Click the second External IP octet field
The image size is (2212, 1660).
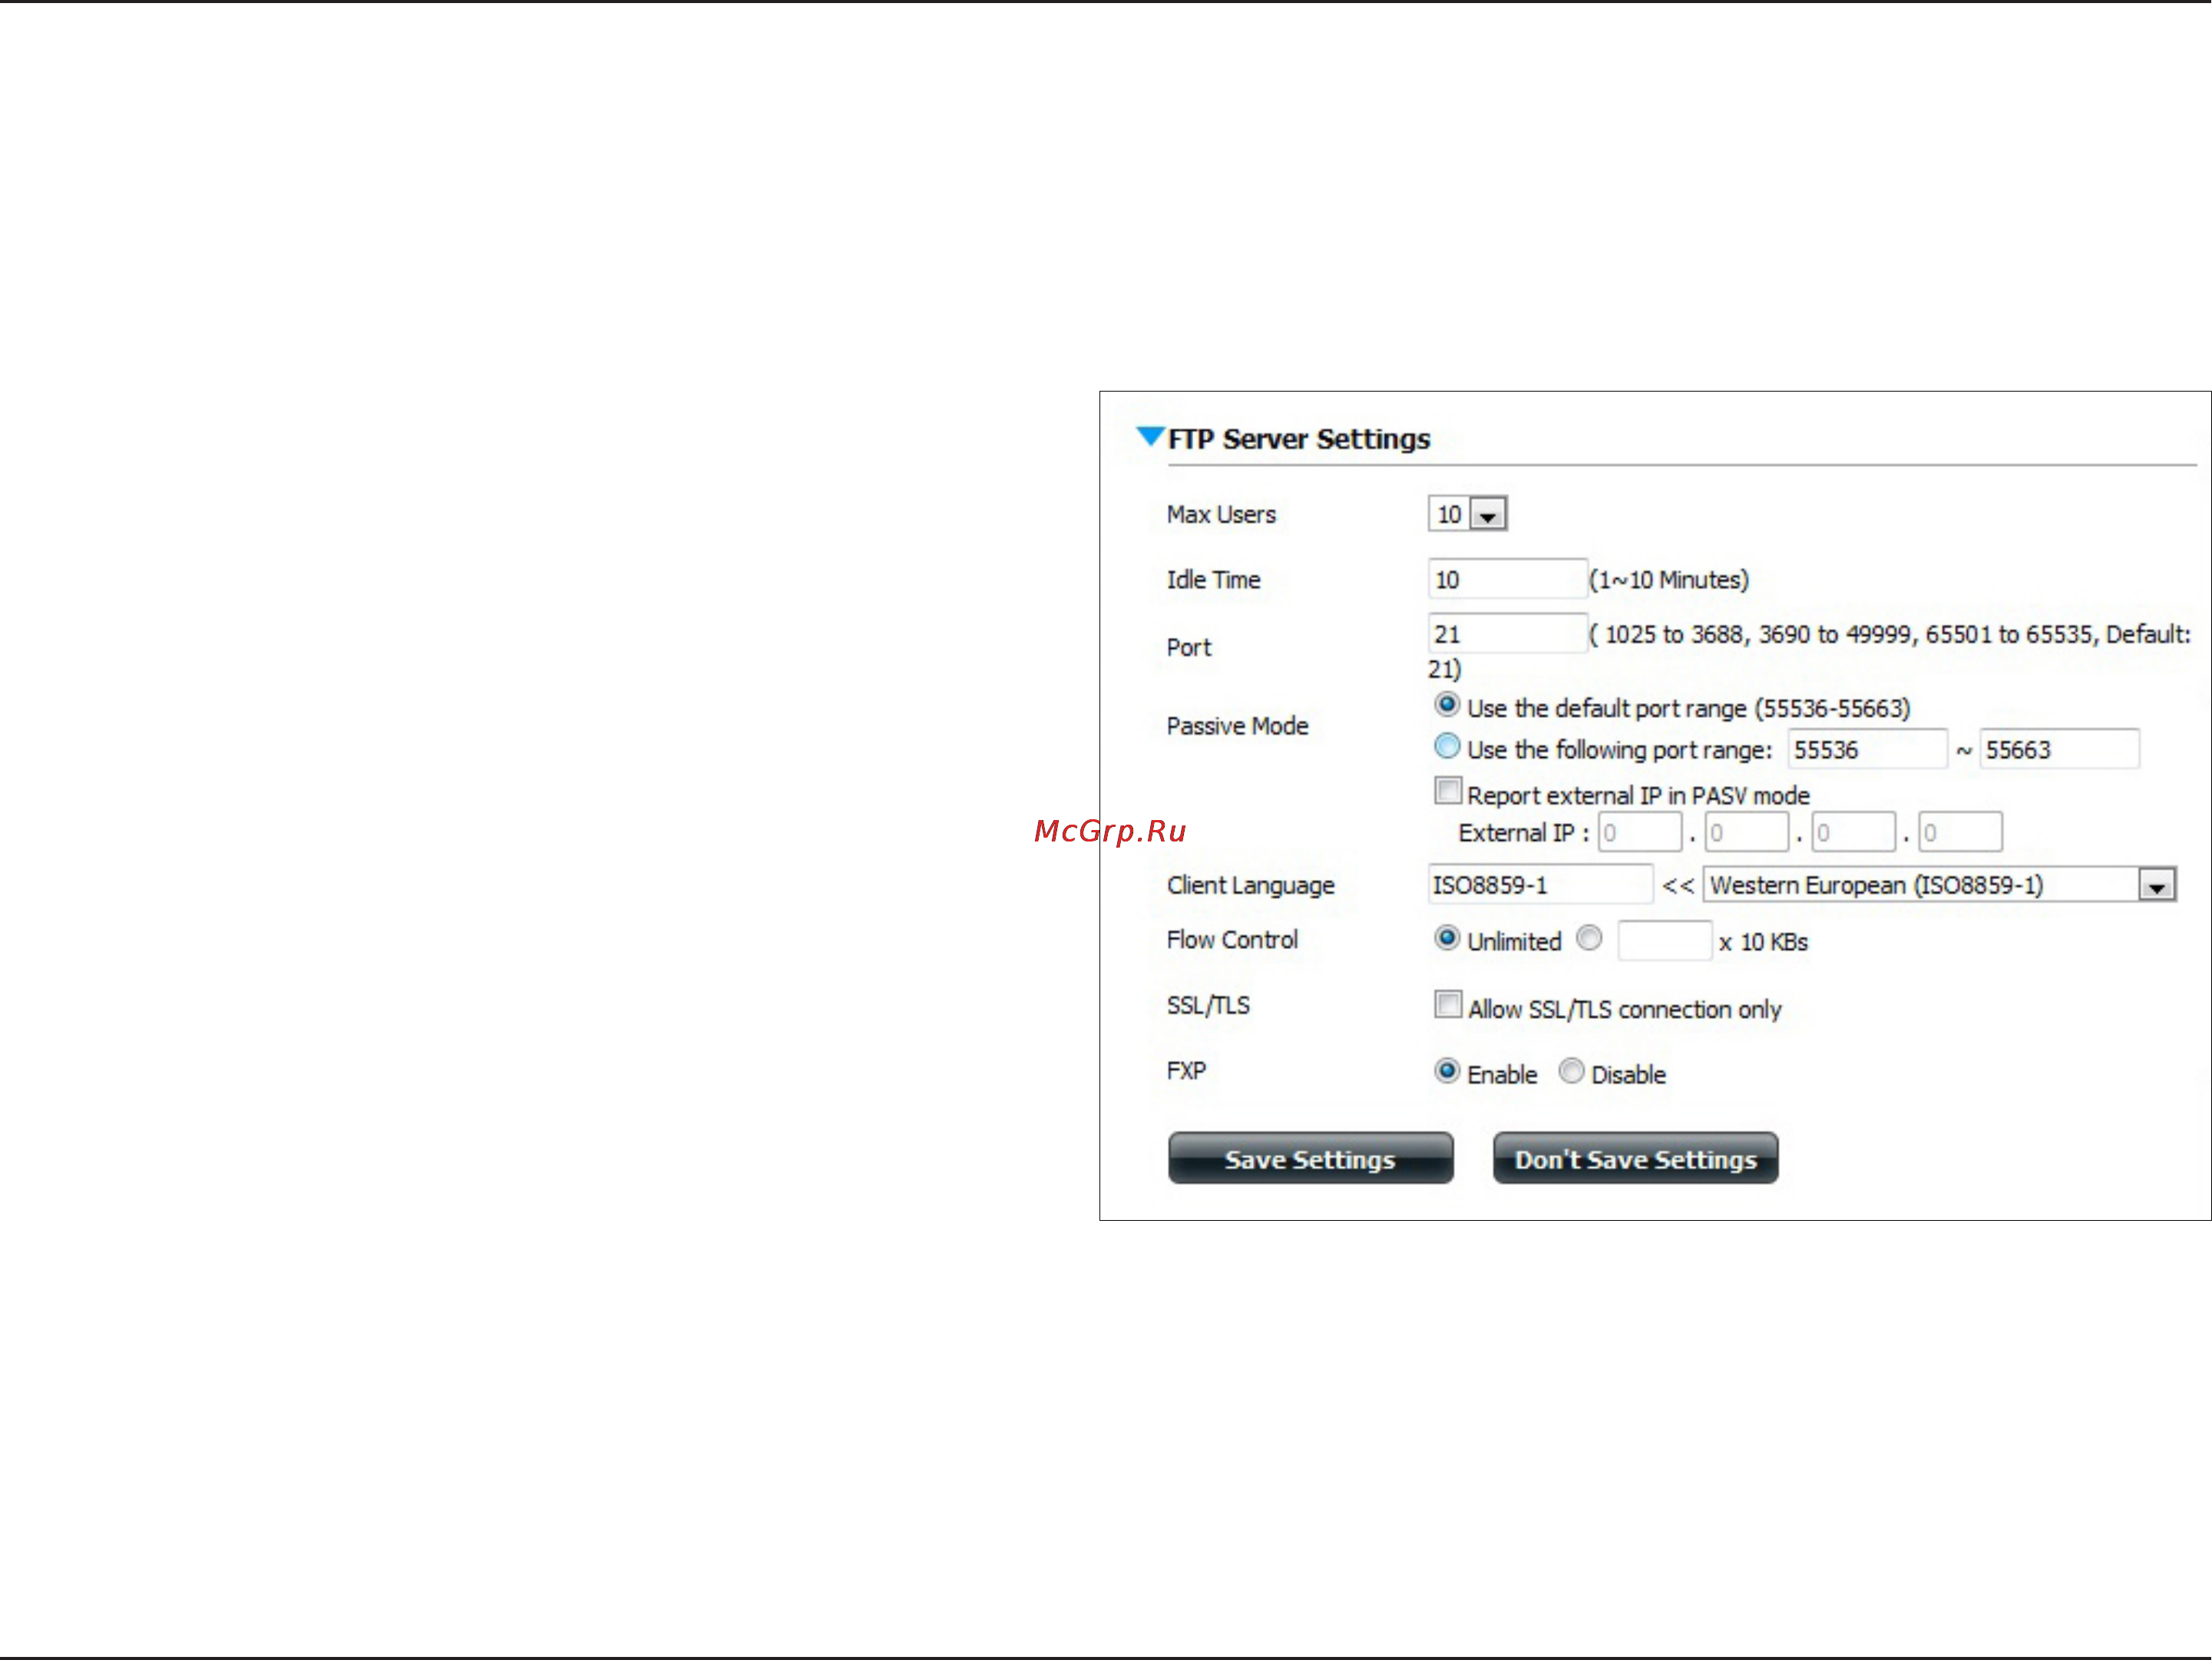click(x=1746, y=832)
